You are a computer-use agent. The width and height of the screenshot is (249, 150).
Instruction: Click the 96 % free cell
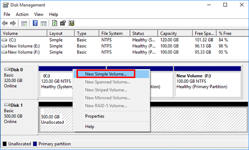223,46
